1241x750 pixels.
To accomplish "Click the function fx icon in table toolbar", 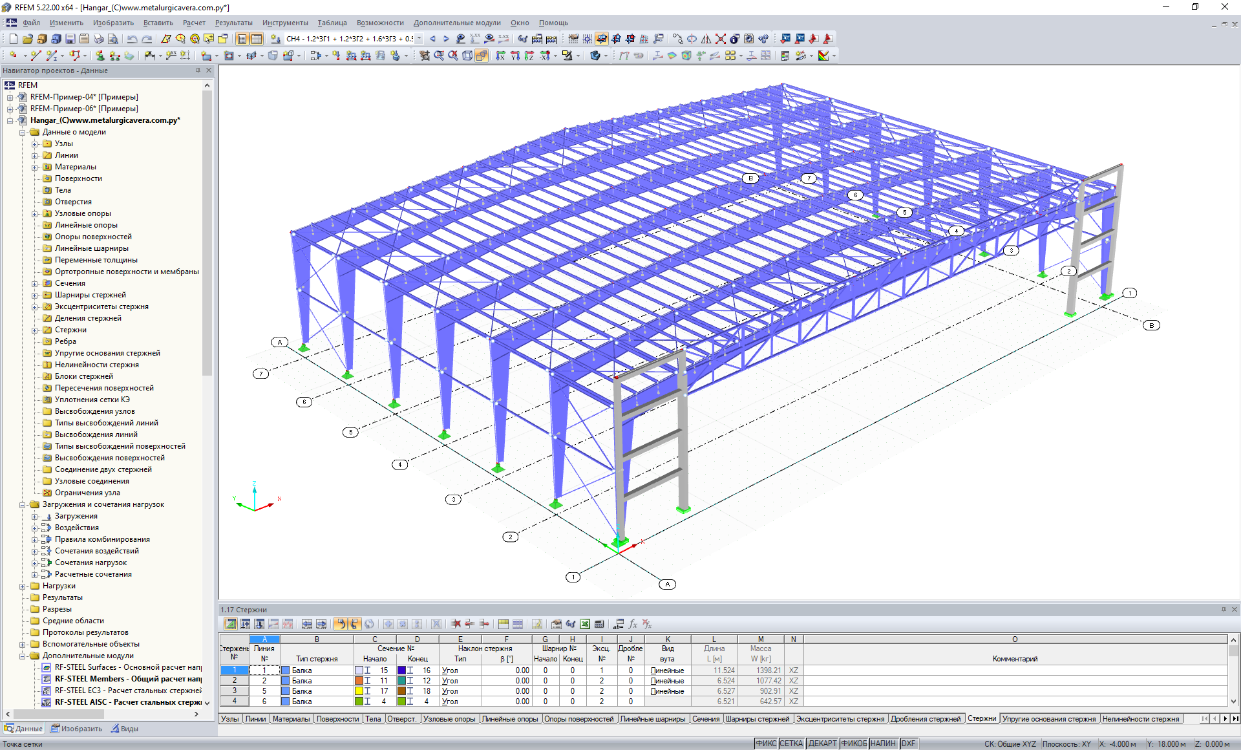I will pyautogui.click(x=633, y=624).
